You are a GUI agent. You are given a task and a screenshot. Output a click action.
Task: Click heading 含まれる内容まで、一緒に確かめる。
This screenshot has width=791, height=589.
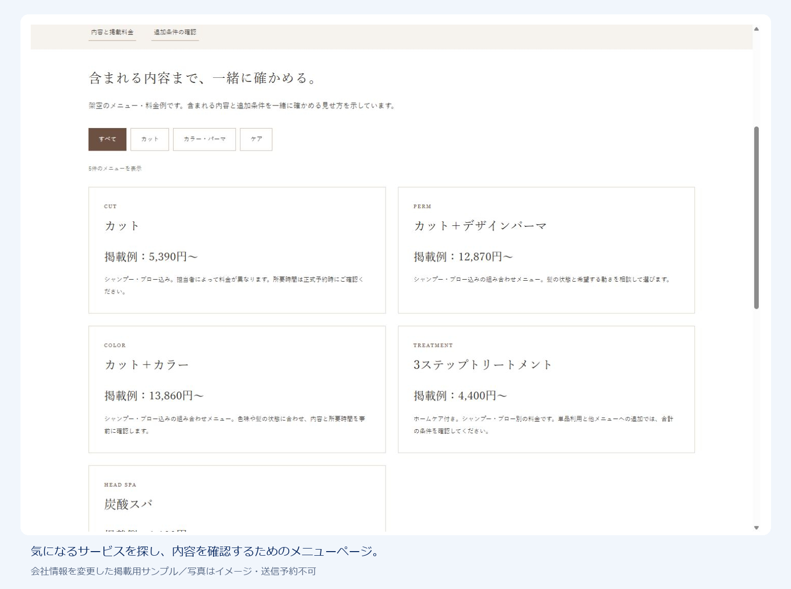click(203, 78)
